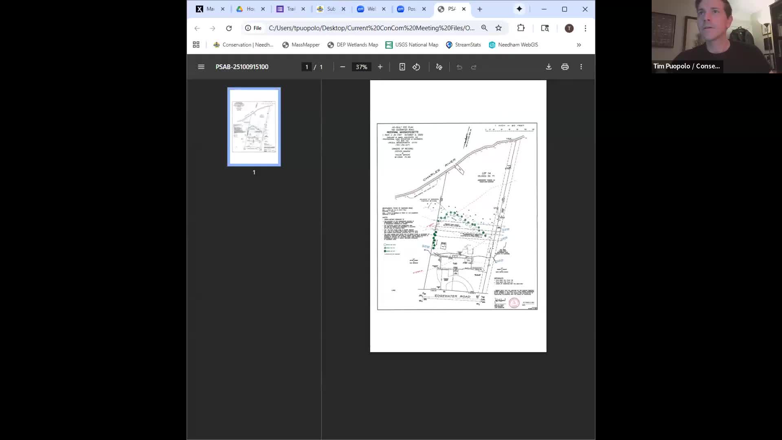
Task: Toggle the PDF sidebar menu icon
Action: tap(201, 67)
